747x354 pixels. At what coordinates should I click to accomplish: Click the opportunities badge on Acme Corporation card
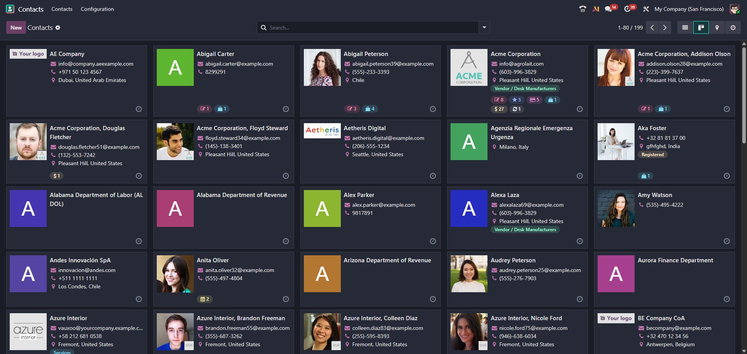coord(516,100)
